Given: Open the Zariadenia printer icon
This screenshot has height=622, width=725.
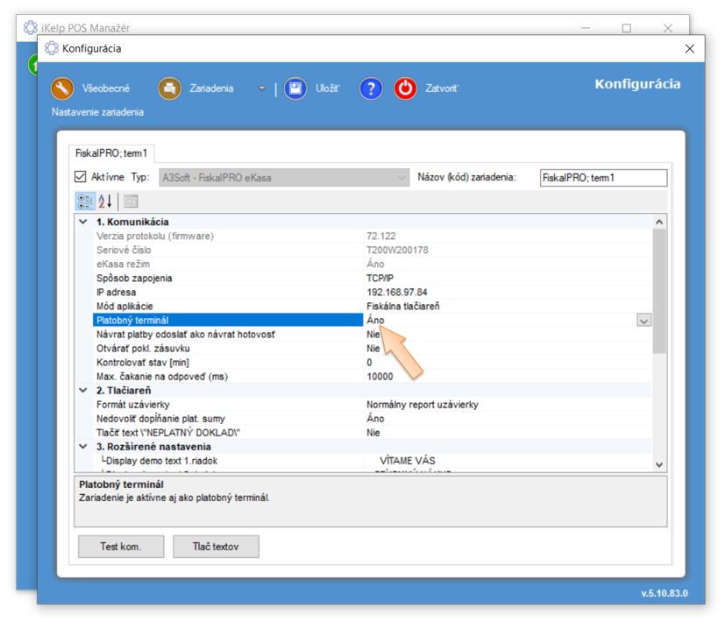Looking at the screenshot, I should coord(169,88).
